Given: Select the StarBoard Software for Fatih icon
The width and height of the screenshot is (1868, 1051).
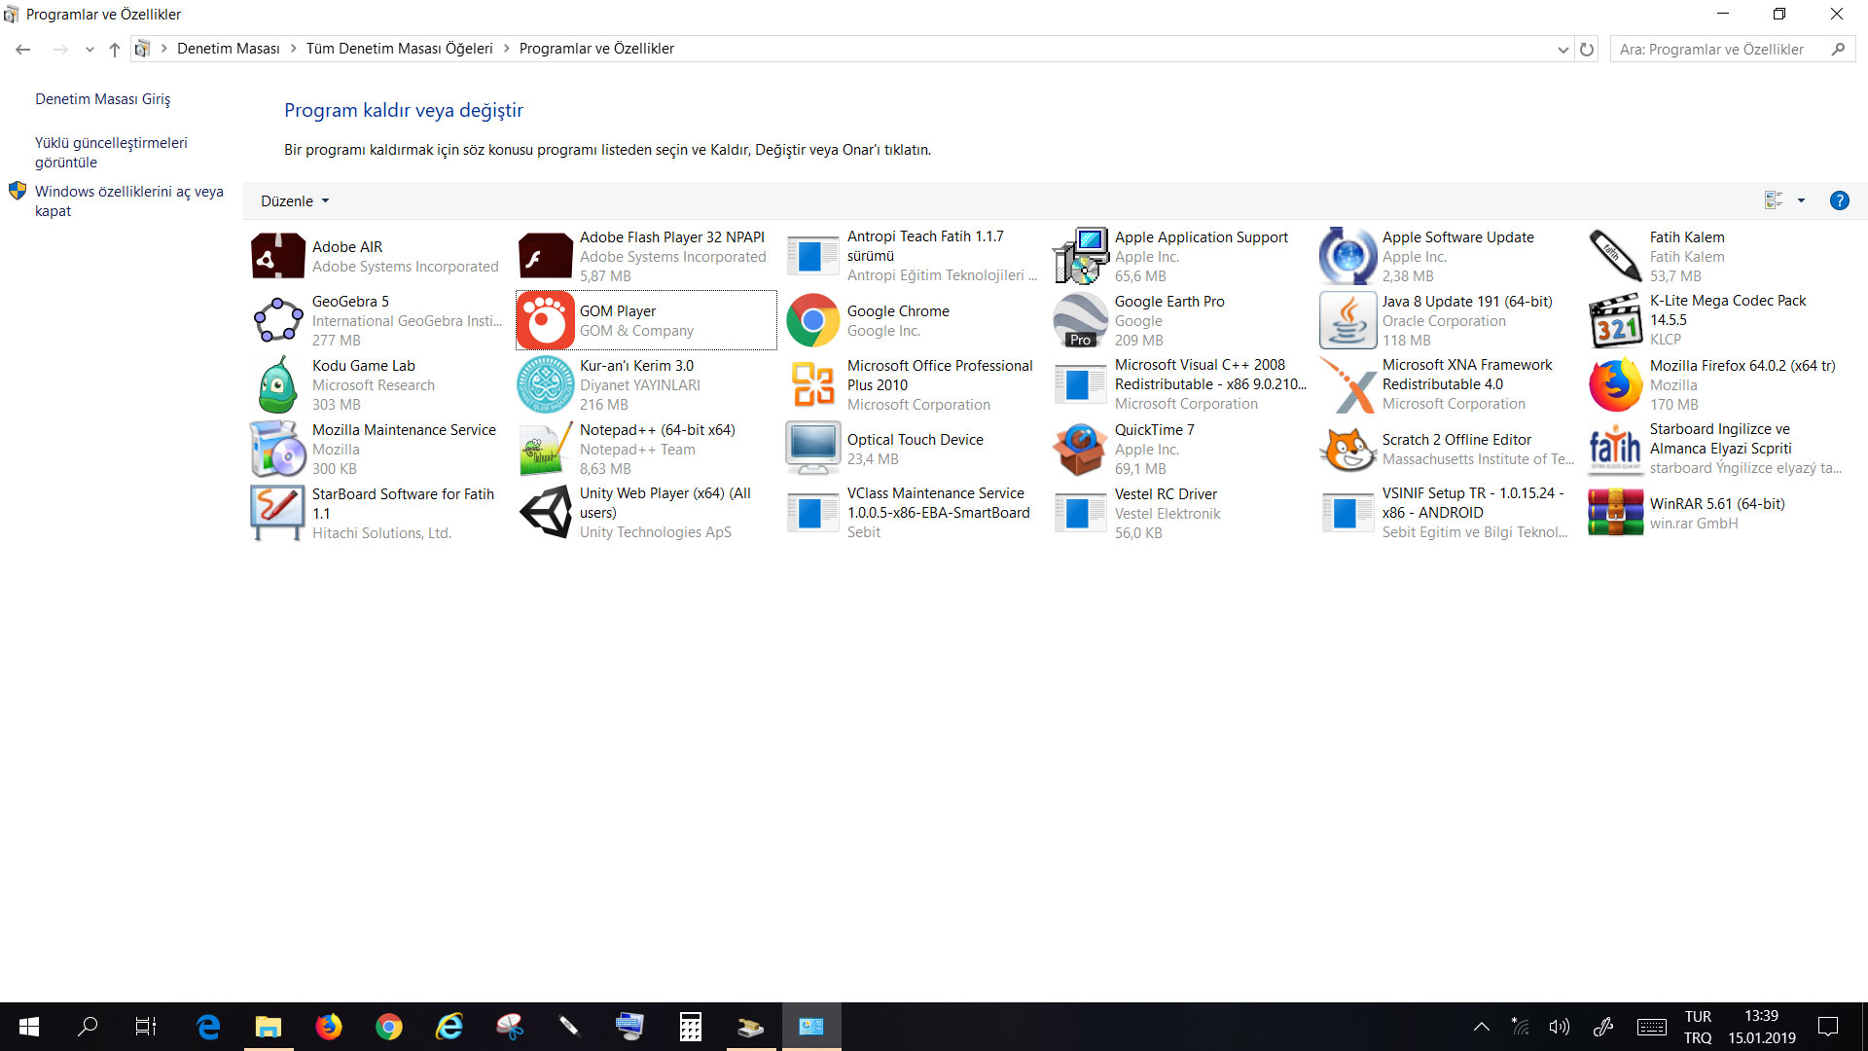Looking at the screenshot, I should point(277,514).
